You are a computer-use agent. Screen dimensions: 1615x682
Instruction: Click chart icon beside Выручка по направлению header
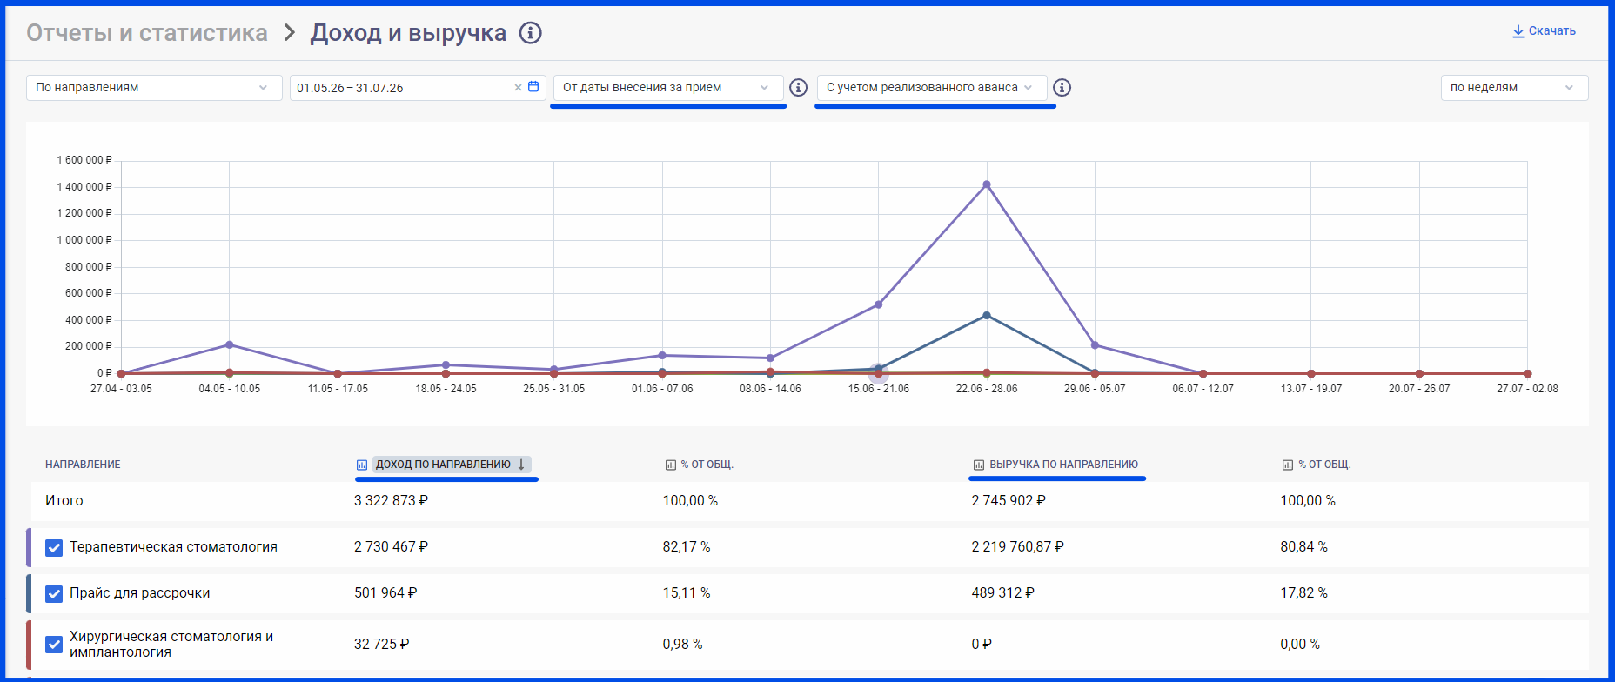(x=979, y=465)
